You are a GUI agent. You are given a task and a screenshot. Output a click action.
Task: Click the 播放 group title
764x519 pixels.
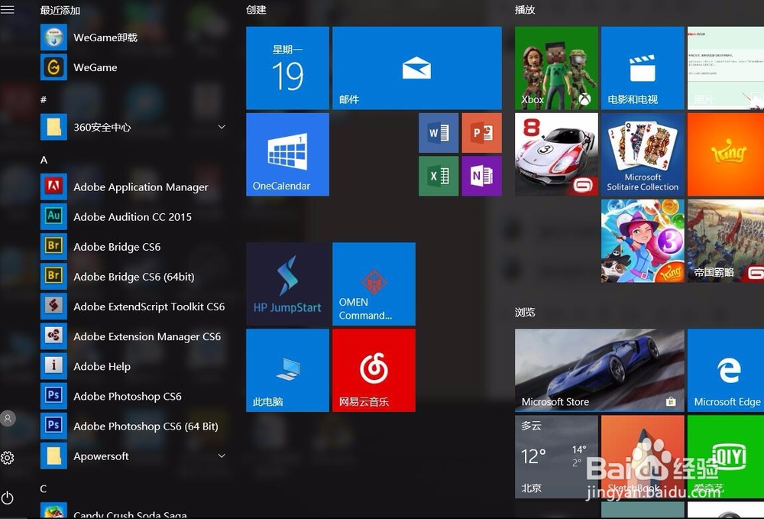[x=525, y=10]
